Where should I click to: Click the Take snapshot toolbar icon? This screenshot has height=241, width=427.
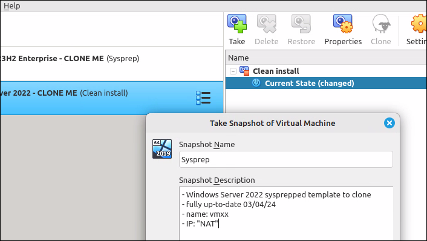pos(237,24)
